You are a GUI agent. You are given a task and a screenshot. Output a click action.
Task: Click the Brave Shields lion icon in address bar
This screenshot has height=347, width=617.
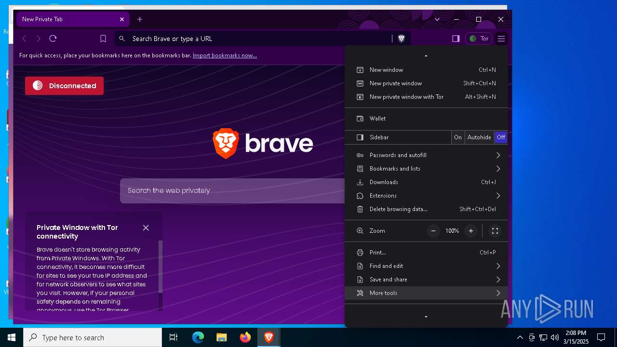pos(401,39)
